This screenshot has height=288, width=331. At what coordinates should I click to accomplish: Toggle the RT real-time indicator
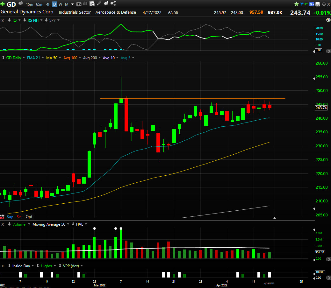(x=306, y=4)
